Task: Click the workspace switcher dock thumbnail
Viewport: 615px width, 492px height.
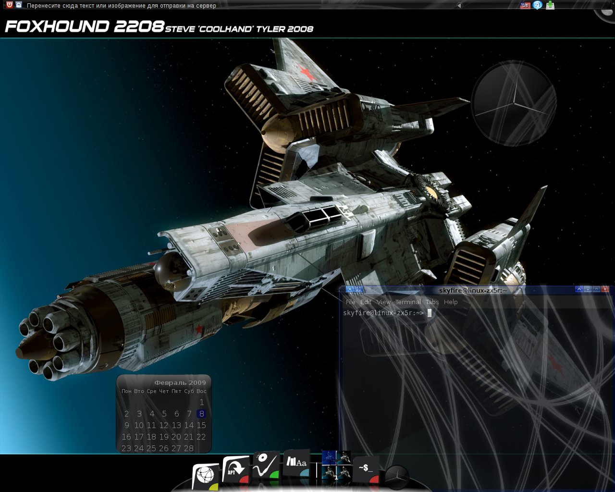Action: click(336, 466)
